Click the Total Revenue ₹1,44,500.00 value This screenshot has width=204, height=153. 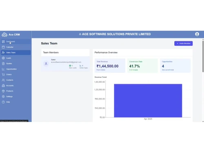click(x=107, y=66)
